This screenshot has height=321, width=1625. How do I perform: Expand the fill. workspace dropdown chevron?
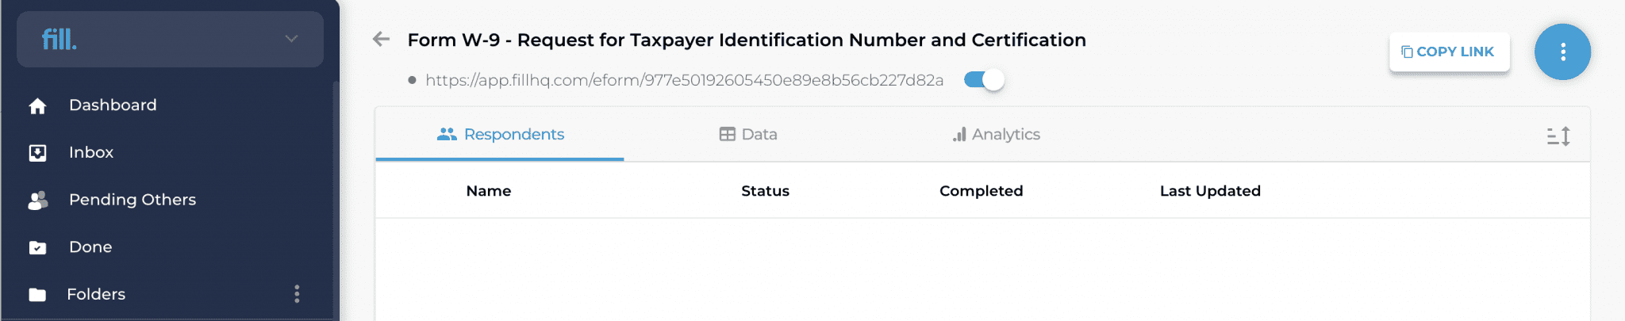[291, 38]
